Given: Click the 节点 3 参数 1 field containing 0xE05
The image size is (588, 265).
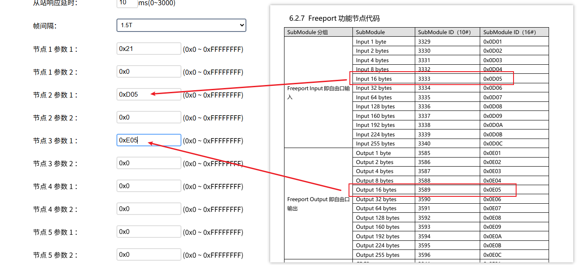Looking at the screenshot, I should (149, 140).
